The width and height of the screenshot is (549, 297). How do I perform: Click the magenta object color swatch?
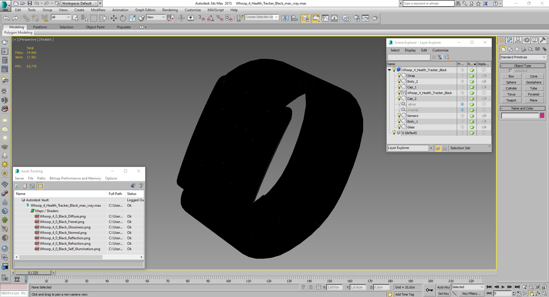point(542,115)
